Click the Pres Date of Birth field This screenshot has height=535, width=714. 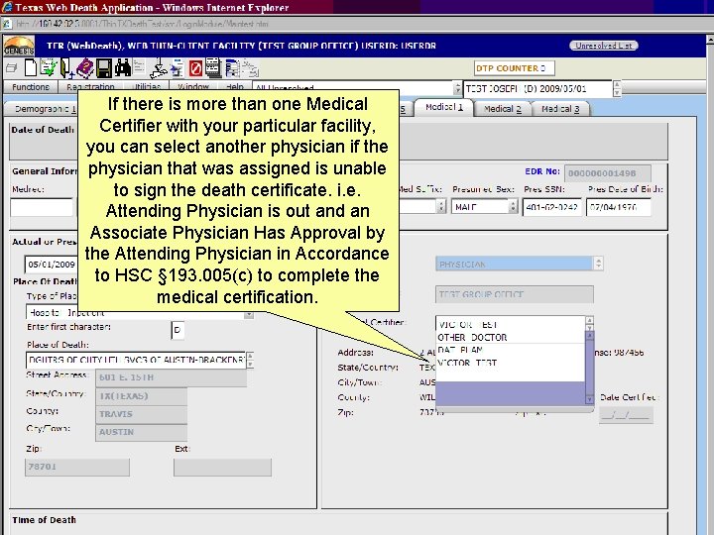[x=619, y=207]
